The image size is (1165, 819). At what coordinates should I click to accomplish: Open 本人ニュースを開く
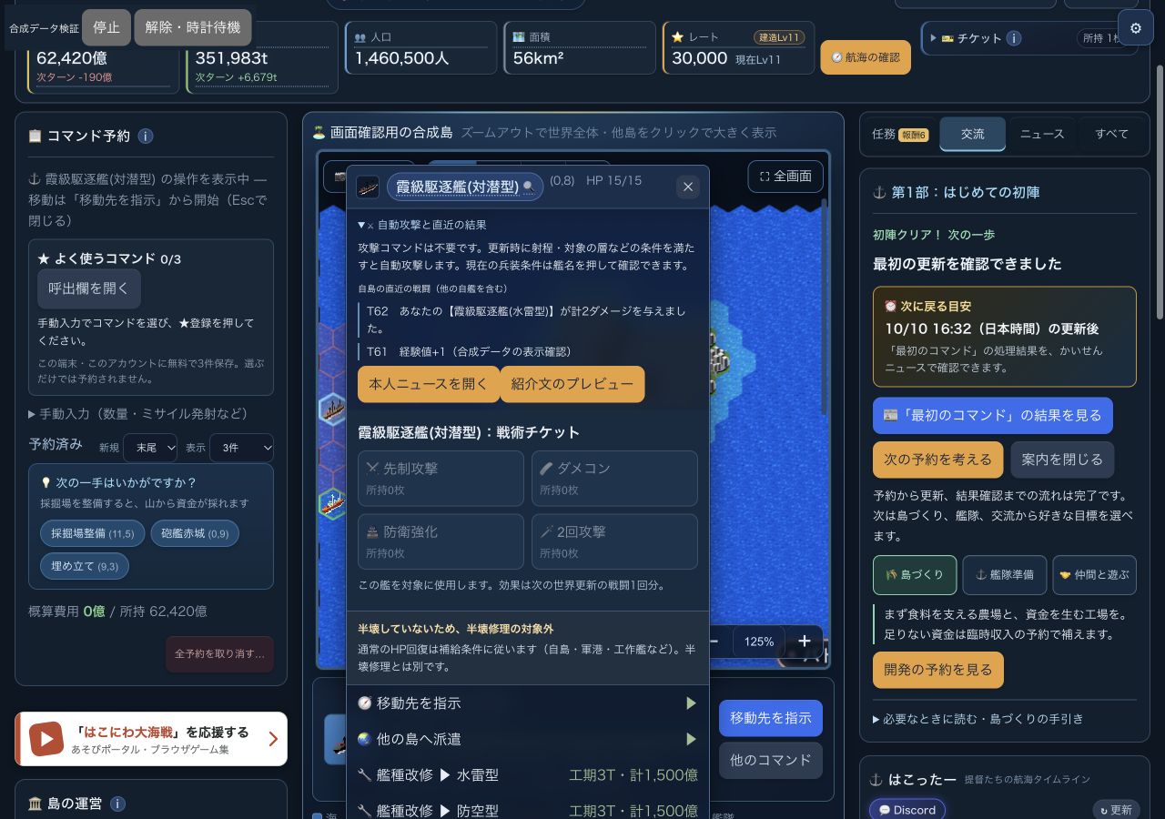click(429, 384)
